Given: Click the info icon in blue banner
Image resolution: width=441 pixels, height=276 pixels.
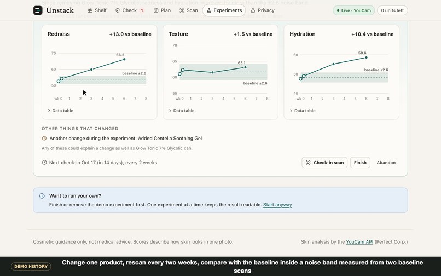Looking at the screenshot, I should point(42,196).
